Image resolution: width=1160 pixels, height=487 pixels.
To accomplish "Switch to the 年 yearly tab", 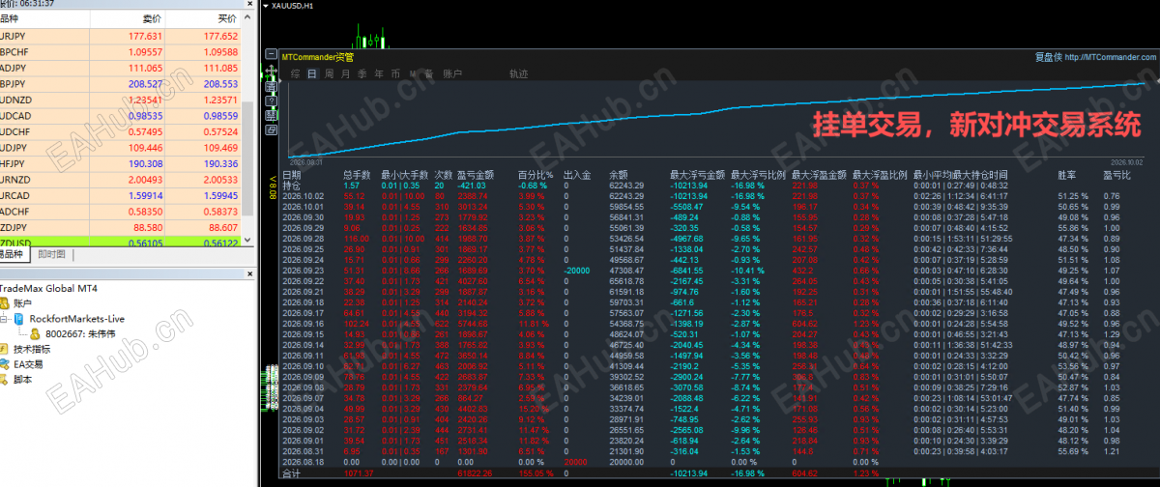I will click(x=379, y=73).
